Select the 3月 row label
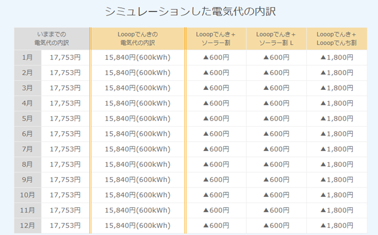This screenshot has width=378, height=235. (x=28, y=88)
